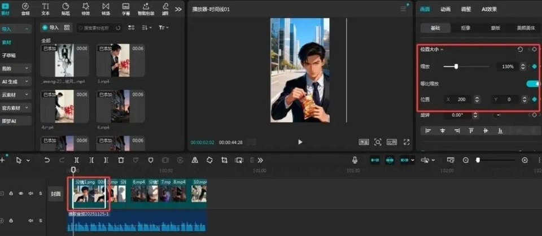Click the 缩放 scale slider handle
Image resolution: width=542 pixels, height=236 pixels.
coord(456,67)
